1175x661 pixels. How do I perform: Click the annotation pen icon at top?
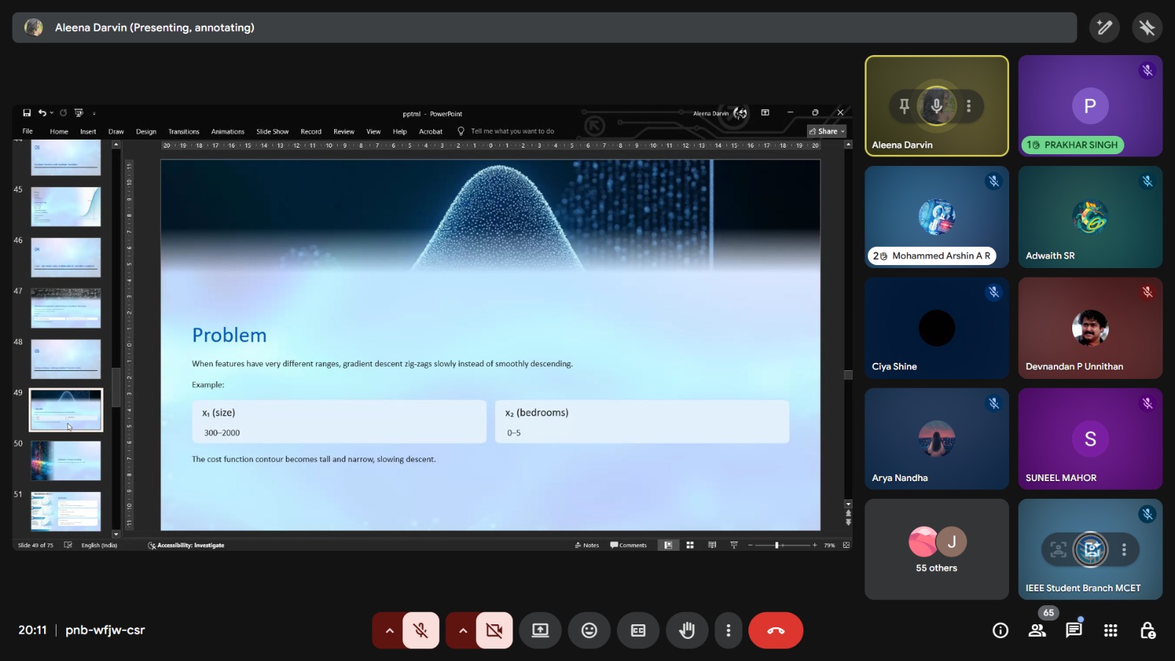pyautogui.click(x=1104, y=28)
